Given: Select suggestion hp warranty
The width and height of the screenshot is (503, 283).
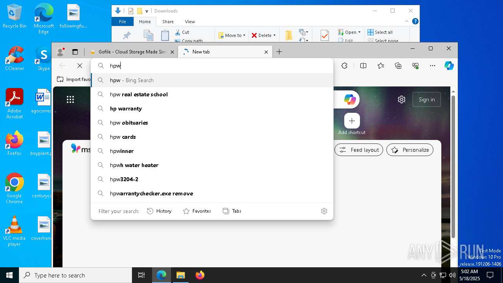Looking at the screenshot, I should tap(212, 108).
